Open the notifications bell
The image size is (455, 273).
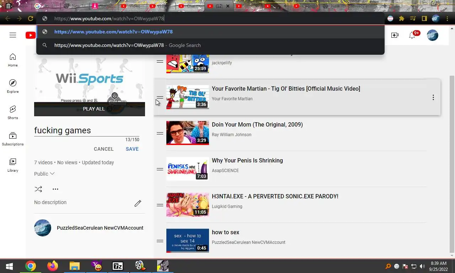pyautogui.click(x=412, y=35)
